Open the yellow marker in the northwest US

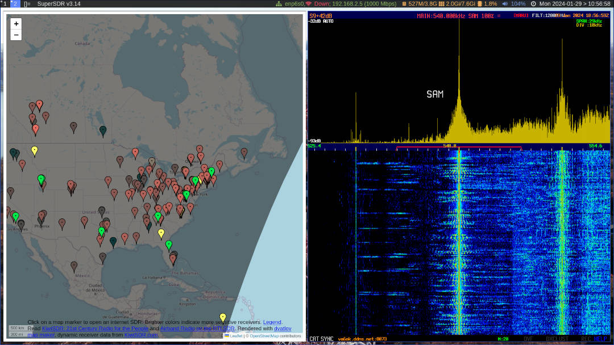point(35,150)
